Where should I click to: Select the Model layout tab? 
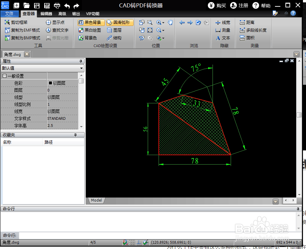point(96,200)
